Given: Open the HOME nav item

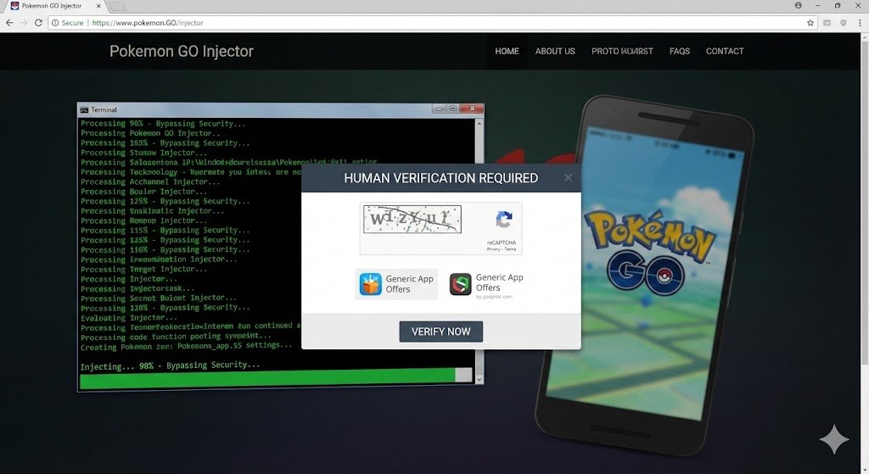Looking at the screenshot, I should coord(507,51).
